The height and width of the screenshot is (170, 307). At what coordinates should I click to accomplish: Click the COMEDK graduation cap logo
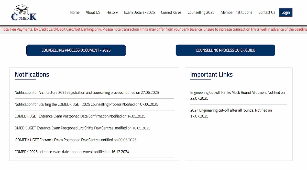[x=24, y=12]
